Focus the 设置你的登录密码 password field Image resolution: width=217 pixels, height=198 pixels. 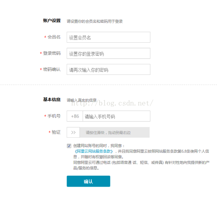(108, 53)
